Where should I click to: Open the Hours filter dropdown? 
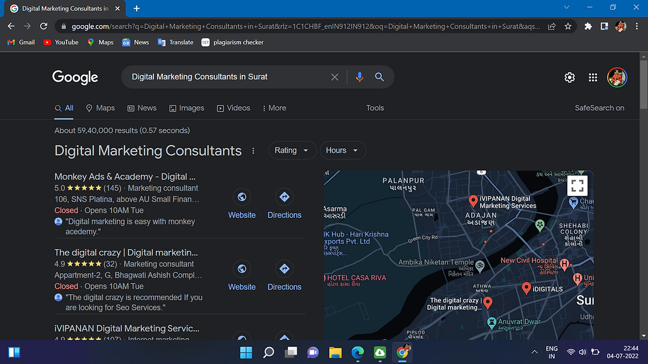[x=343, y=150]
